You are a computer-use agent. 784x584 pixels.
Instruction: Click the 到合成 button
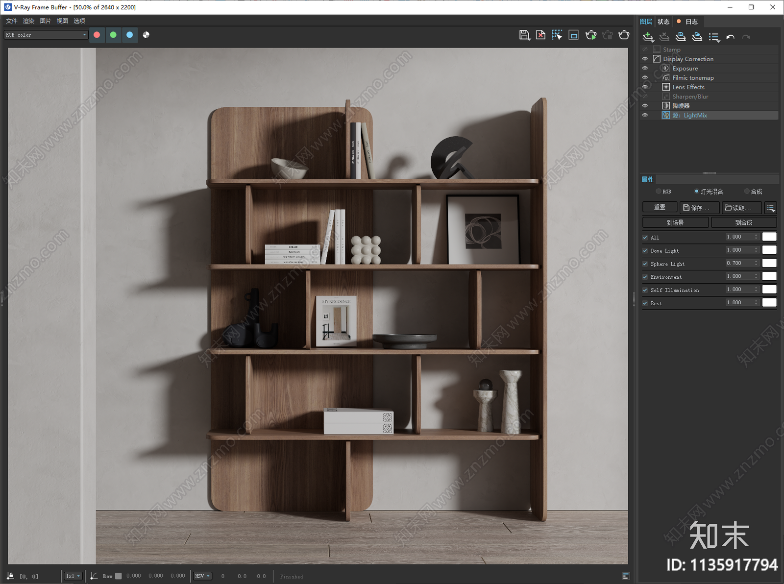coord(744,222)
